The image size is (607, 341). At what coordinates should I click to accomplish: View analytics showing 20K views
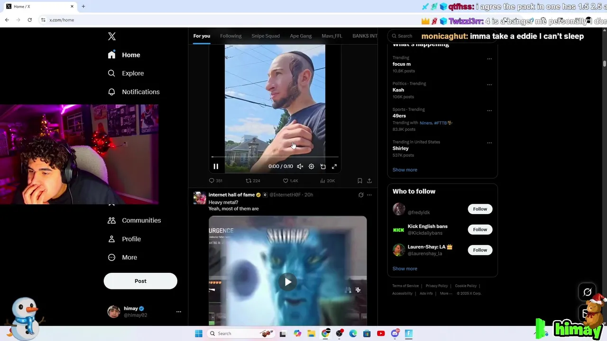(x=328, y=180)
